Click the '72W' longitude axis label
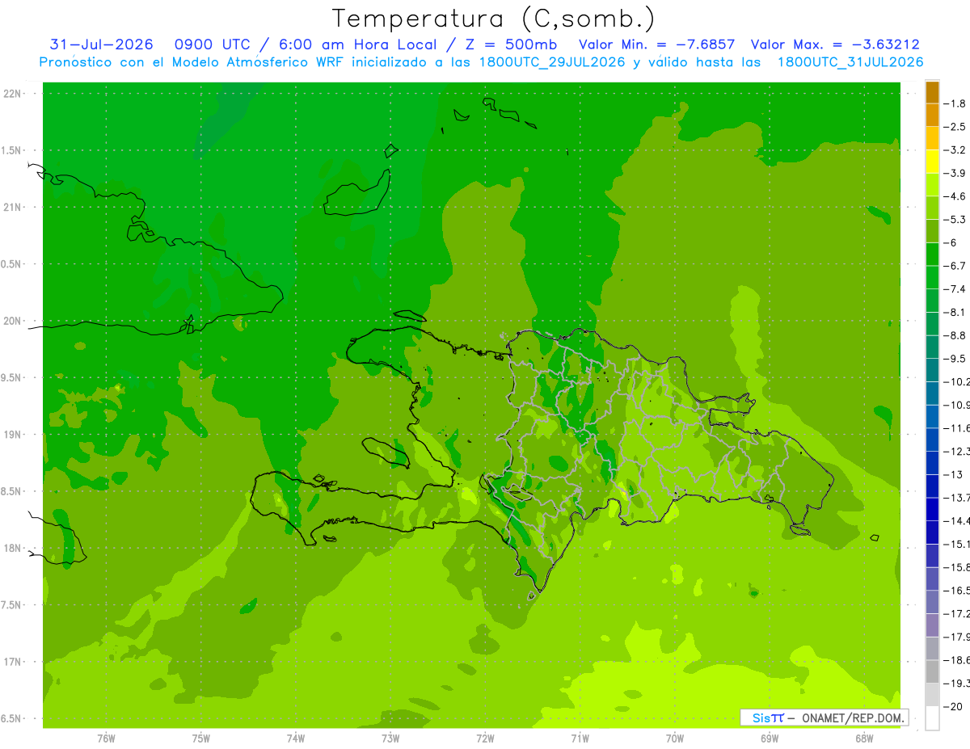This screenshot has width=970, height=749. click(485, 738)
